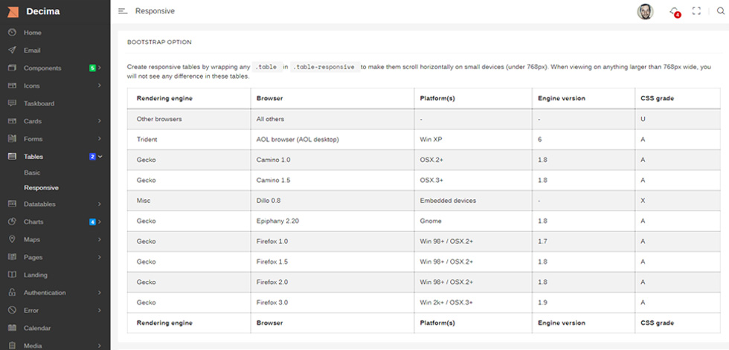Open the Landing menu item

(x=36, y=275)
